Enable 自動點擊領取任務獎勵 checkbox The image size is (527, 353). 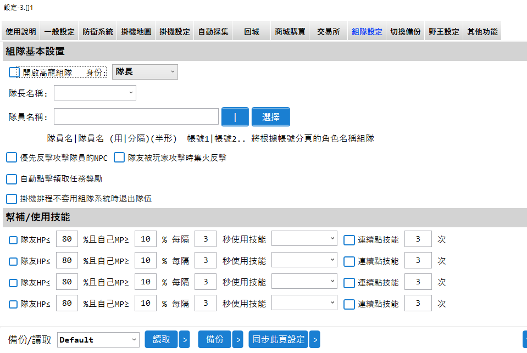pos(12,178)
